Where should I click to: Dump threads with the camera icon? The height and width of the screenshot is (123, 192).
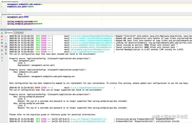tap(2, 43)
